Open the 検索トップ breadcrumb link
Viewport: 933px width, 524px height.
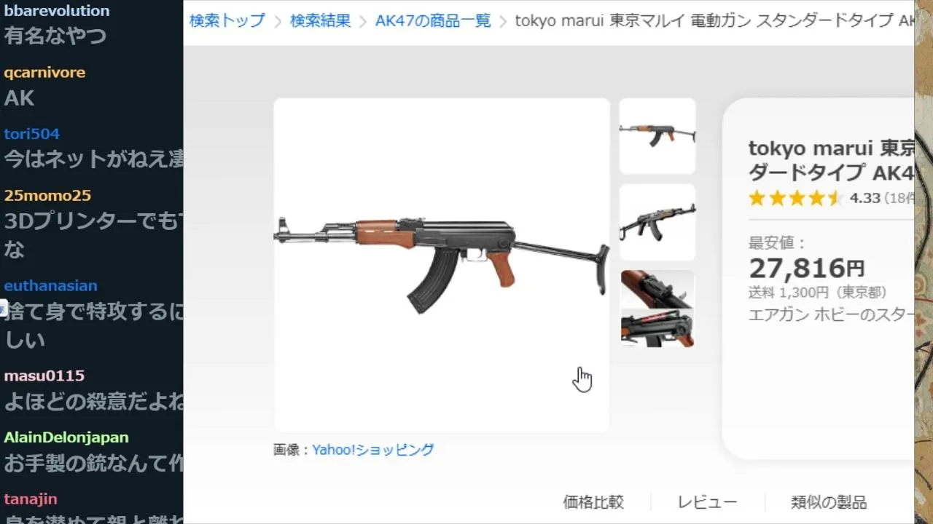pos(227,20)
